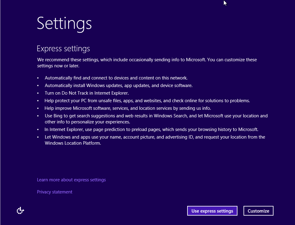The image size is (295, 225).
Task: Open Learn more about express settings link
Action: tap(71, 180)
